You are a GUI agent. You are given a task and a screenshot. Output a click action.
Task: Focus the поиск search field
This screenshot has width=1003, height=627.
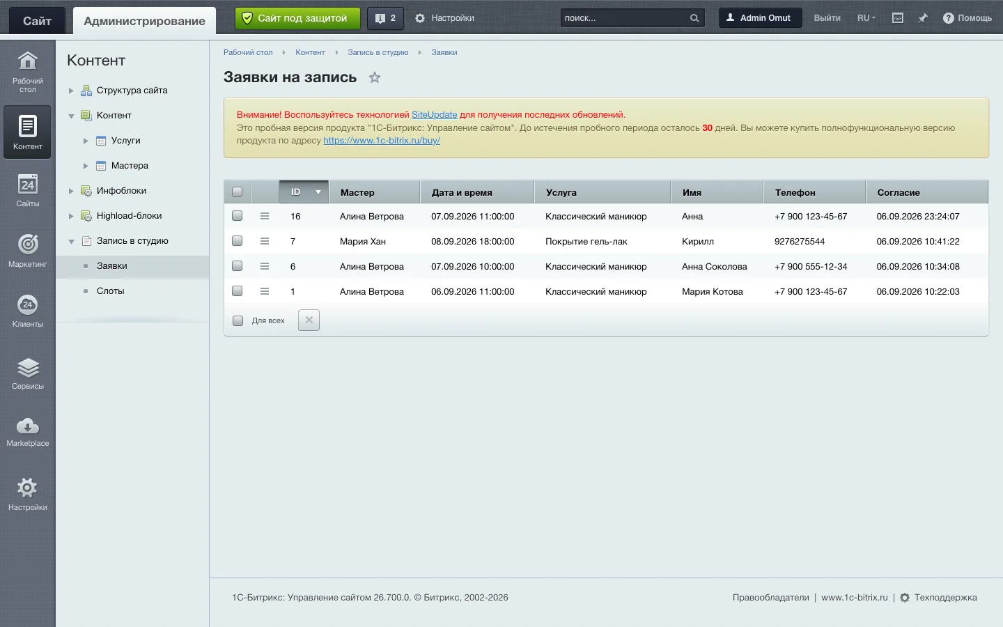(x=624, y=18)
